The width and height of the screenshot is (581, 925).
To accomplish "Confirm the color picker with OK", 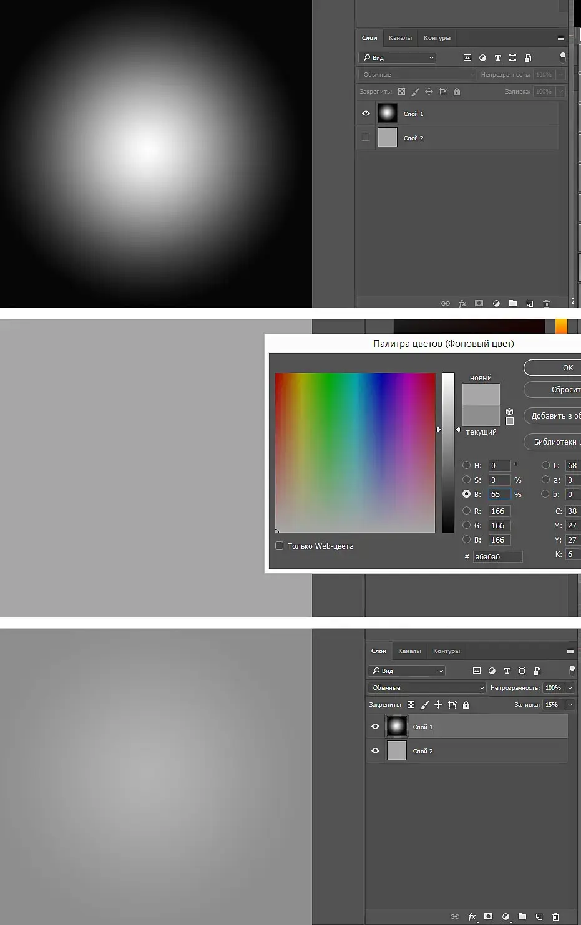I will tap(553, 367).
